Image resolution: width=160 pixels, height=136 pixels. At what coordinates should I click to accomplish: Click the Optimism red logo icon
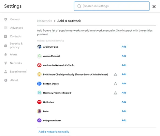[x=39, y=102]
